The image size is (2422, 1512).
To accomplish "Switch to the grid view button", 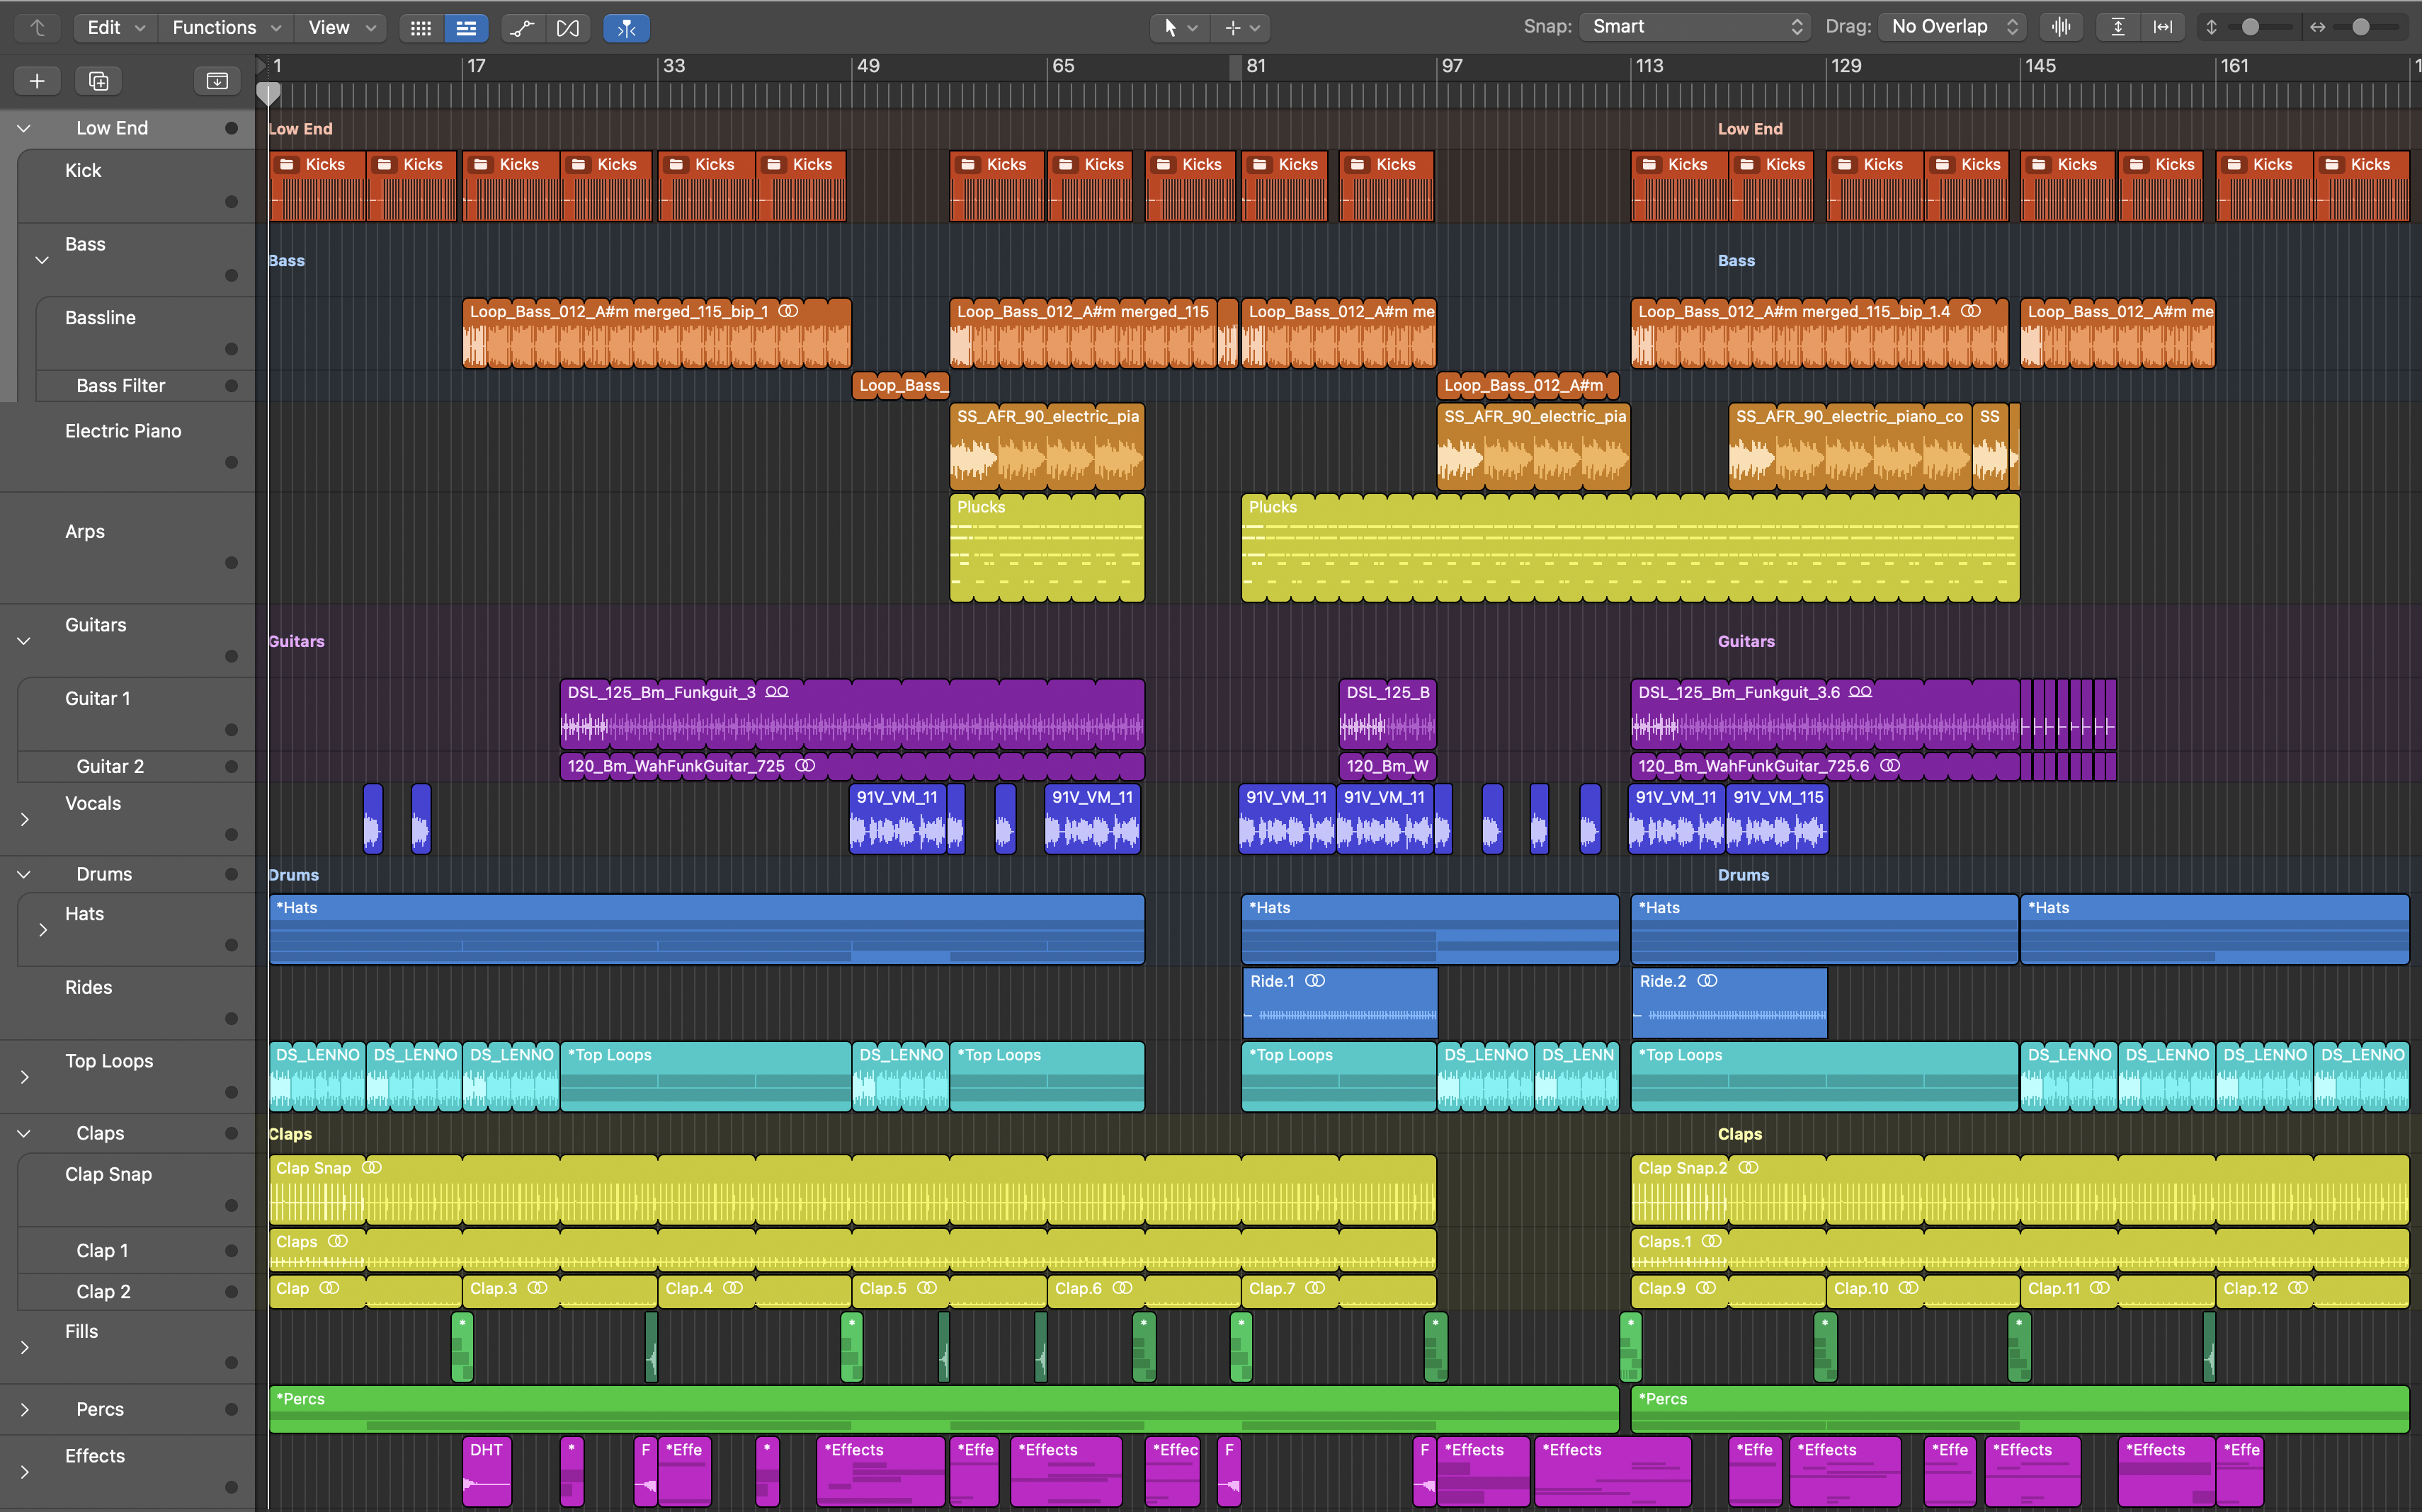I will [x=421, y=28].
